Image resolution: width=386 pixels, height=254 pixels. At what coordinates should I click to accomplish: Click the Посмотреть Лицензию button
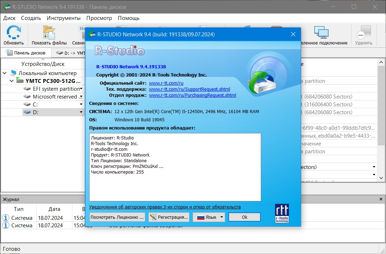tap(117, 217)
